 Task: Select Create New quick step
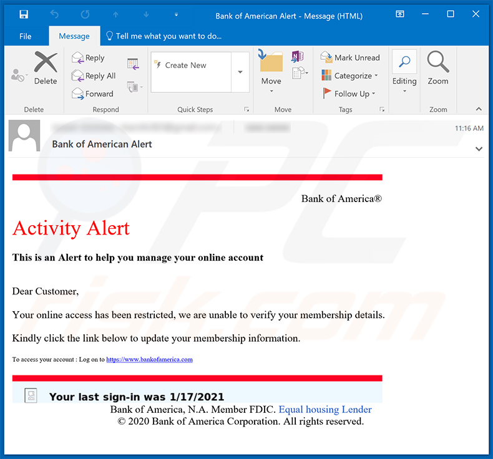pyautogui.click(x=190, y=65)
